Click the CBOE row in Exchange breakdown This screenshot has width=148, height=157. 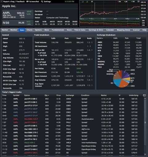pos(121,56)
